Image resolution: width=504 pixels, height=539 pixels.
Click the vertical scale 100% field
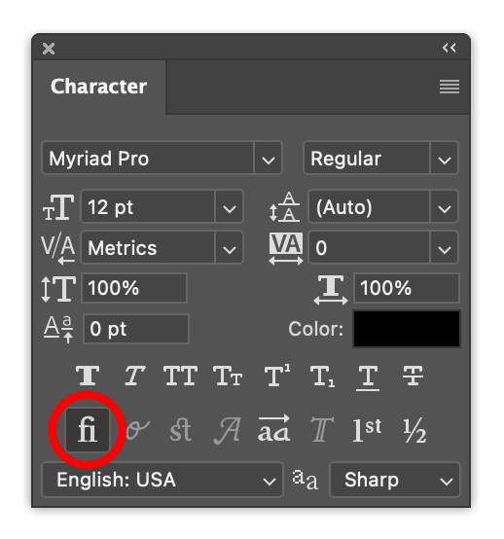pyautogui.click(x=134, y=288)
